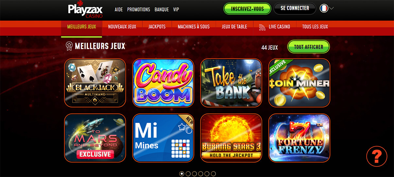Click the star badge beside Meilleurs Jeux heading
The height and width of the screenshot is (177, 394).
click(69, 46)
